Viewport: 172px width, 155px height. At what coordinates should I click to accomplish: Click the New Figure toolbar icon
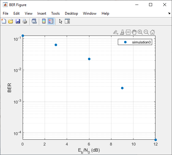tap(4, 21)
